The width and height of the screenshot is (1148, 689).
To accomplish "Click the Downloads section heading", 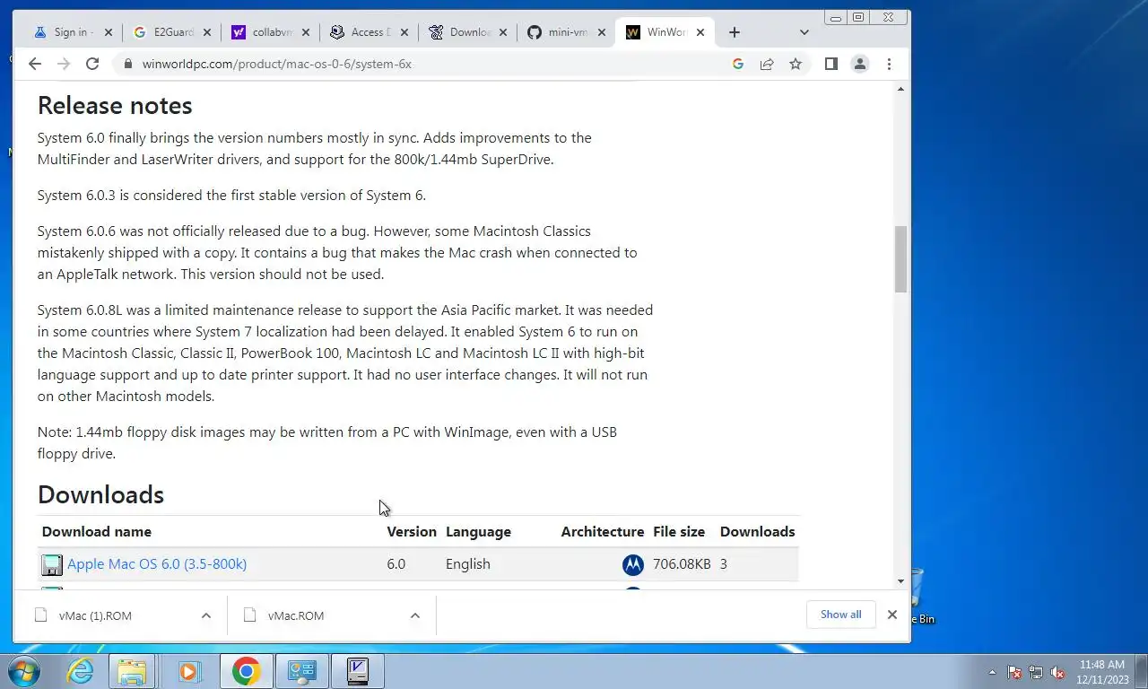I will coord(100,494).
